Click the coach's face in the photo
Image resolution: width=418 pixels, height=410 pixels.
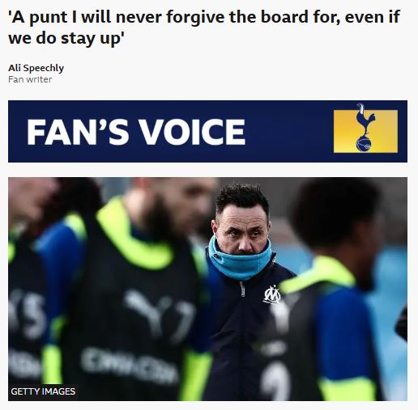[x=242, y=230]
